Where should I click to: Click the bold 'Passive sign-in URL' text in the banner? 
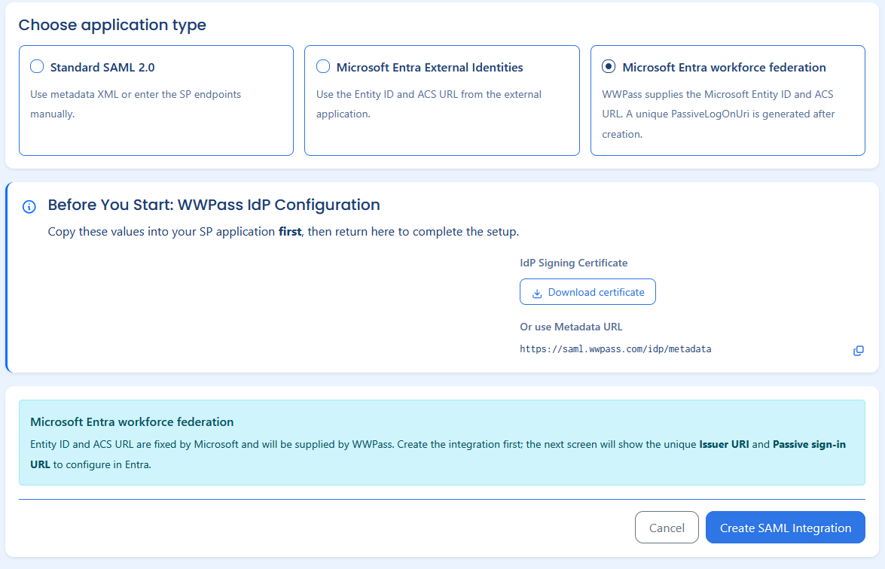coord(810,444)
